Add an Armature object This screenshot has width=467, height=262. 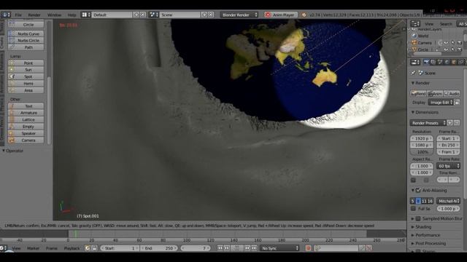click(26, 113)
